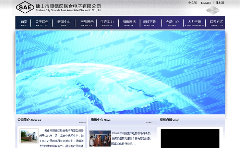Expand MORE>> in 公司简介 About us section
Screen dimensions: 240x148
[x=82, y=122]
